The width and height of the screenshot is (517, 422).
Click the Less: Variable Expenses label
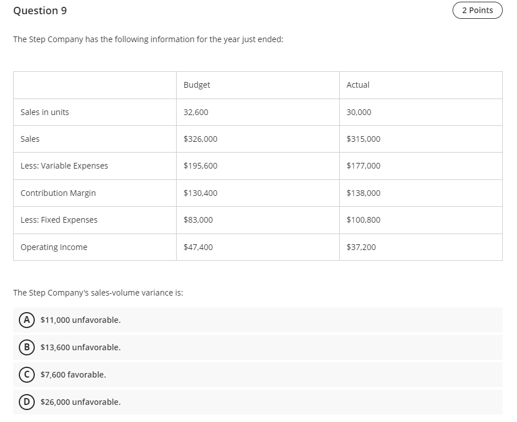(x=64, y=166)
